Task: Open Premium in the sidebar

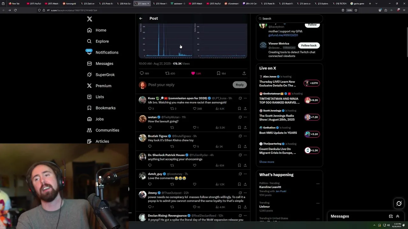Action: (x=99, y=86)
